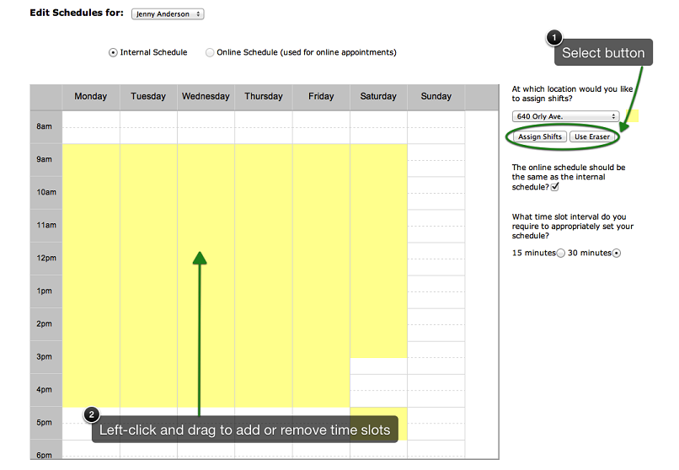Click the 12pm row label

coord(45,259)
